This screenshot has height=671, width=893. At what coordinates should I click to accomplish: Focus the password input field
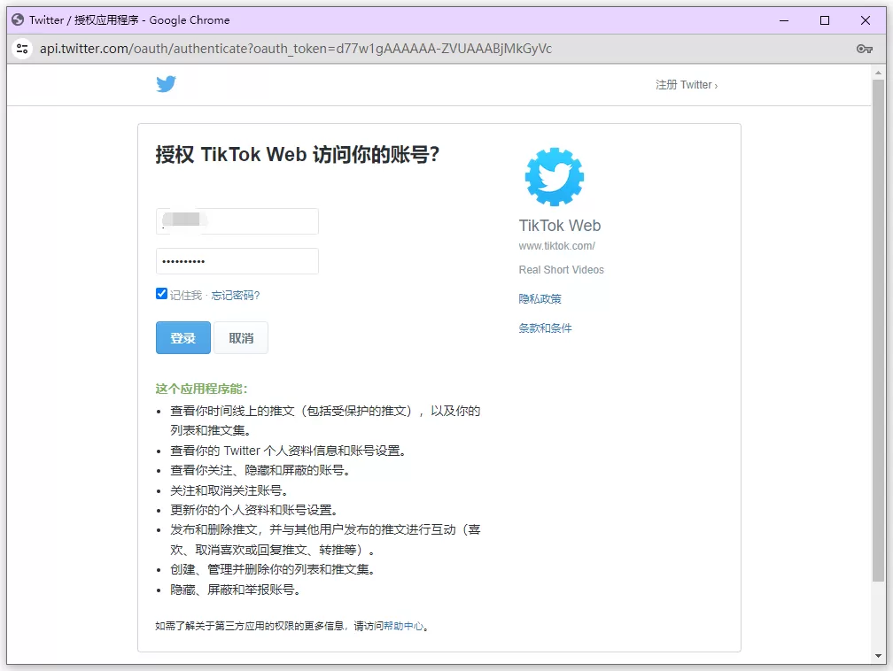coord(237,261)
